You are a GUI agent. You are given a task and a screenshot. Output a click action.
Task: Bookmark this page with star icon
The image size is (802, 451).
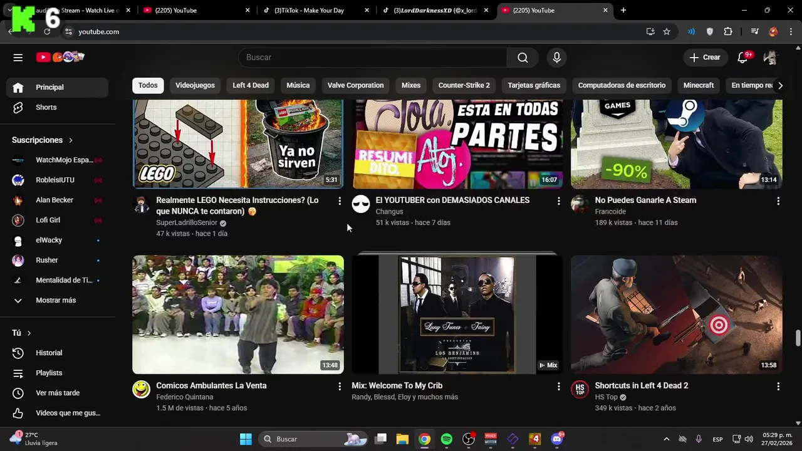pyautogui.click(x=667, y=31)
